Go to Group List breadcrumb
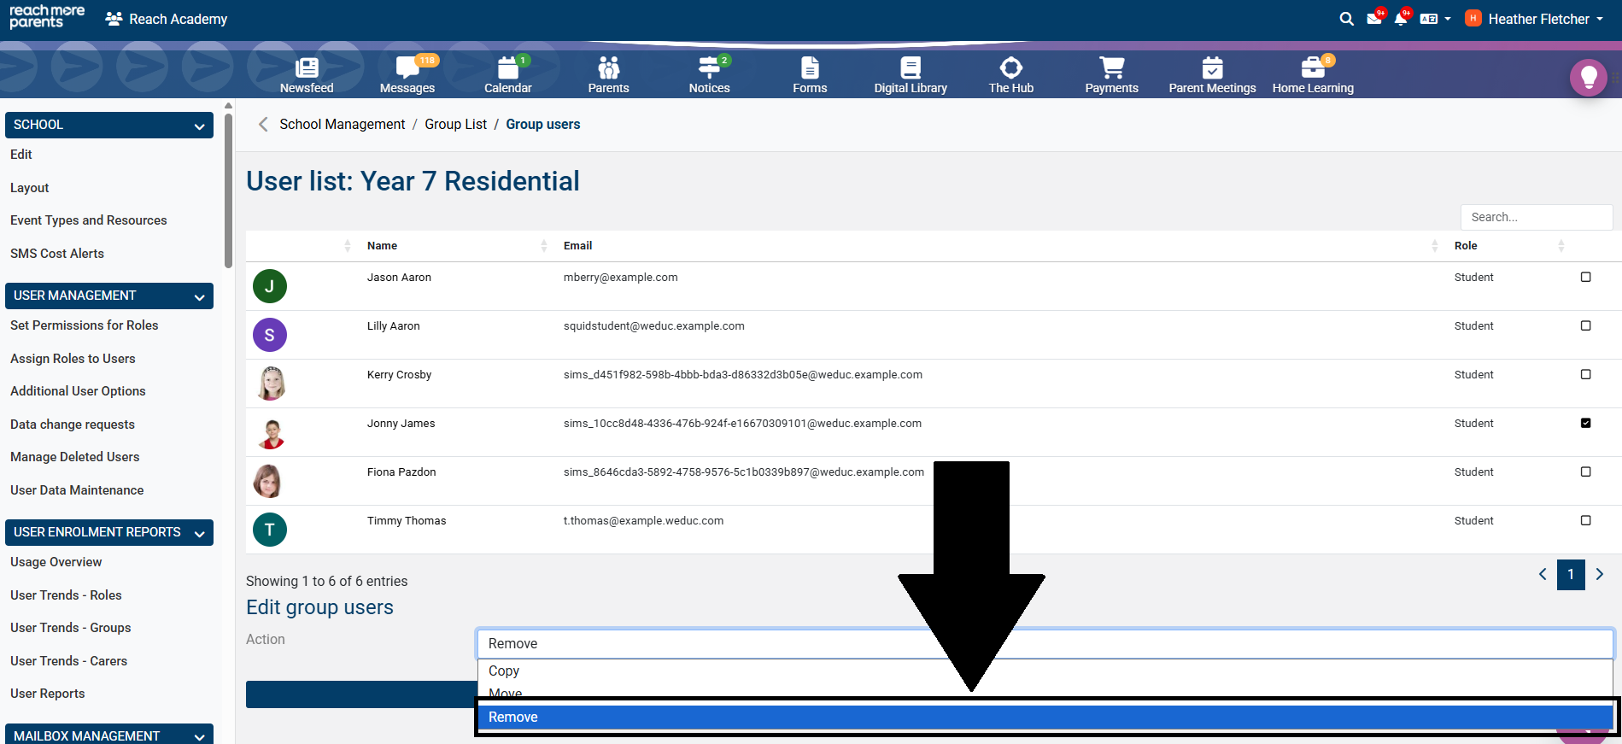 [455, 125]
